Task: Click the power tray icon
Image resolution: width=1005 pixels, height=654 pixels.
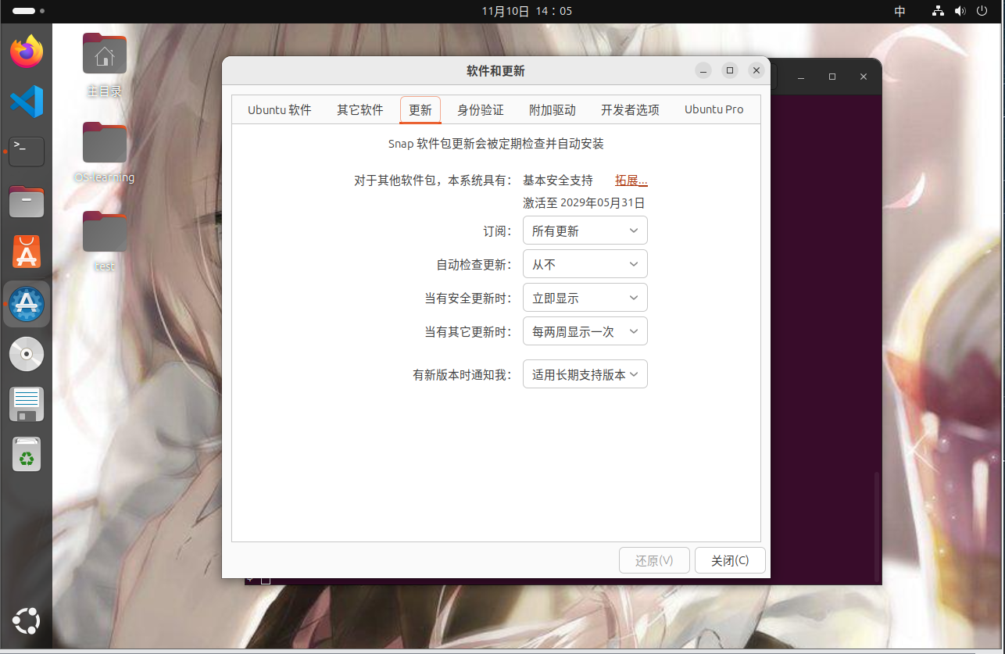Action: (982, 11)
